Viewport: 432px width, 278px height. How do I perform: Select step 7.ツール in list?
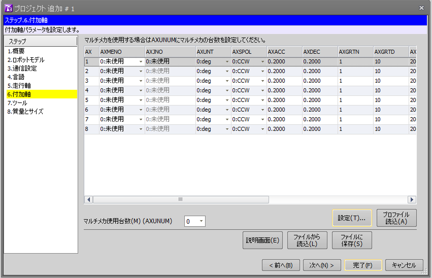pos(17,103)
